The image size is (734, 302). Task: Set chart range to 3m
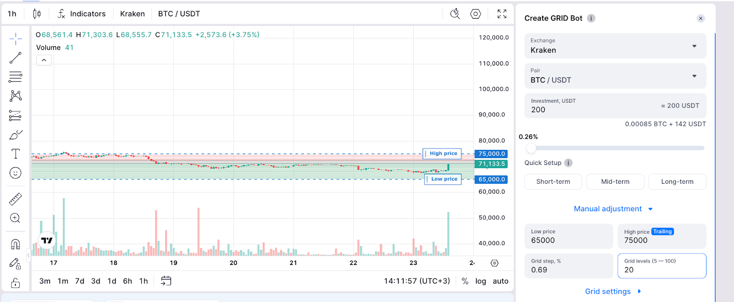pyautogui.click(x=45, y=281)
